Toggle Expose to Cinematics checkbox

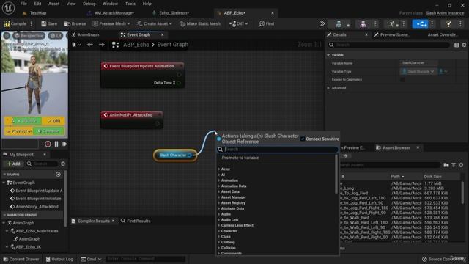tap(402, 80)
